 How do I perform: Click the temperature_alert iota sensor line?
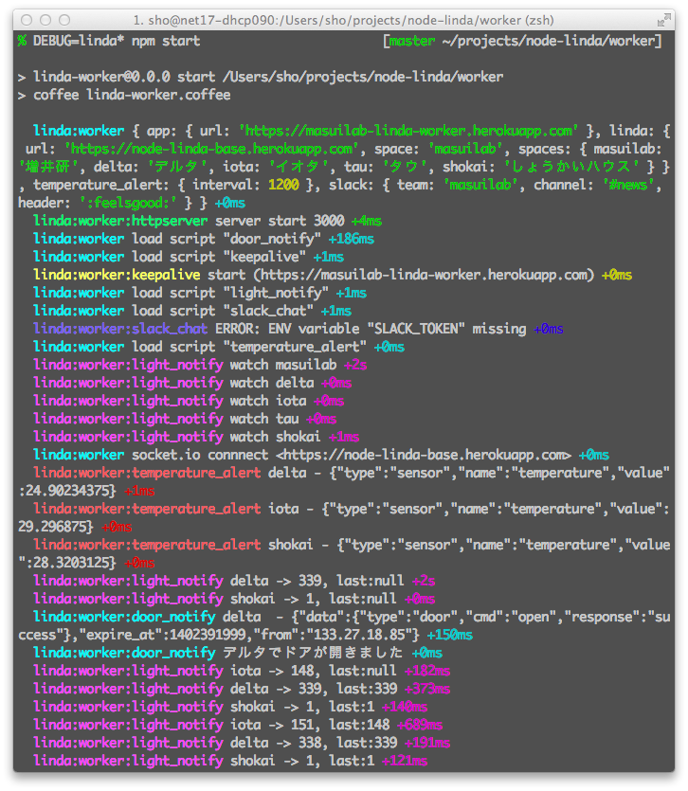point(344,518)
